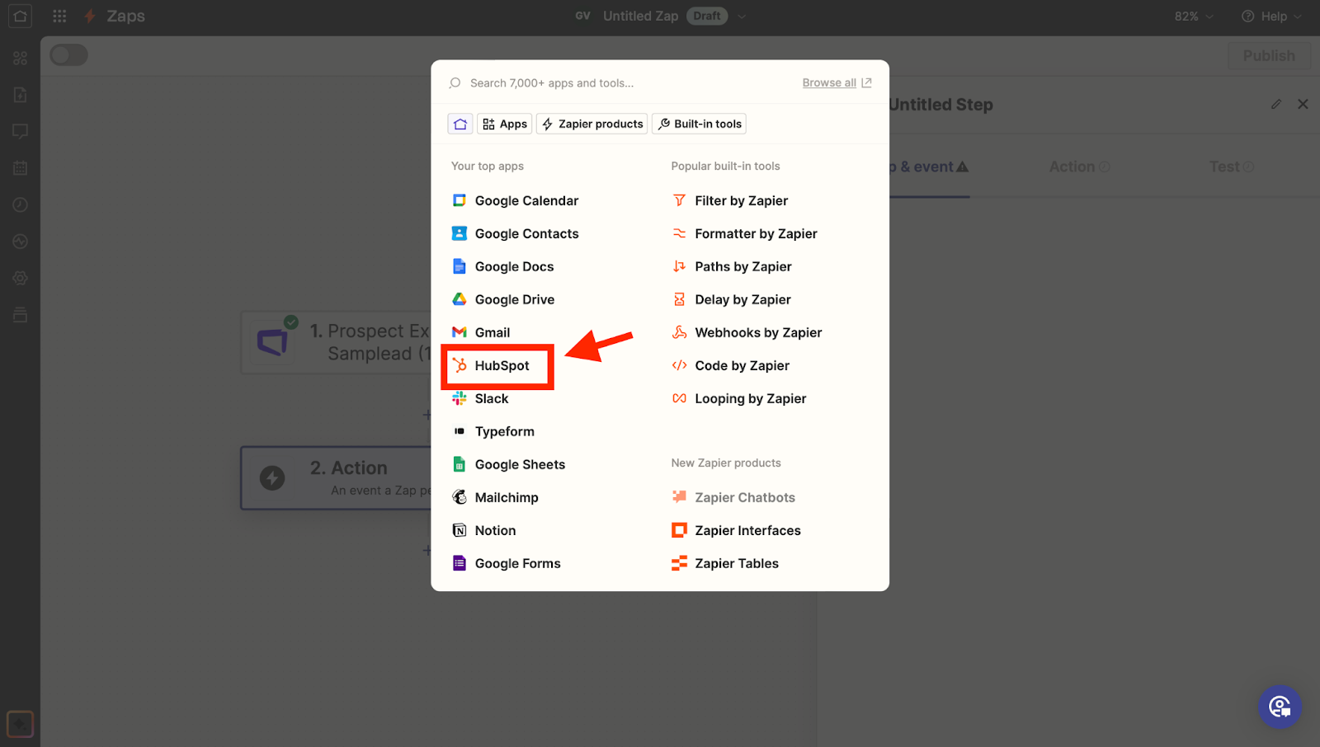
Task: Open the comments sidebar icon
Action: pyautogui.click(x=21, y=131)
